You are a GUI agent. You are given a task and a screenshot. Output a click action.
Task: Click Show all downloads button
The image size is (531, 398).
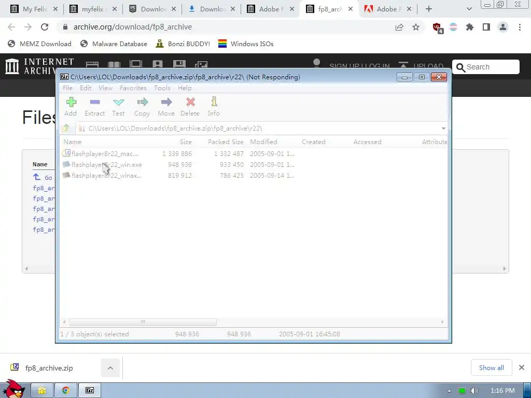coord(492,368)
